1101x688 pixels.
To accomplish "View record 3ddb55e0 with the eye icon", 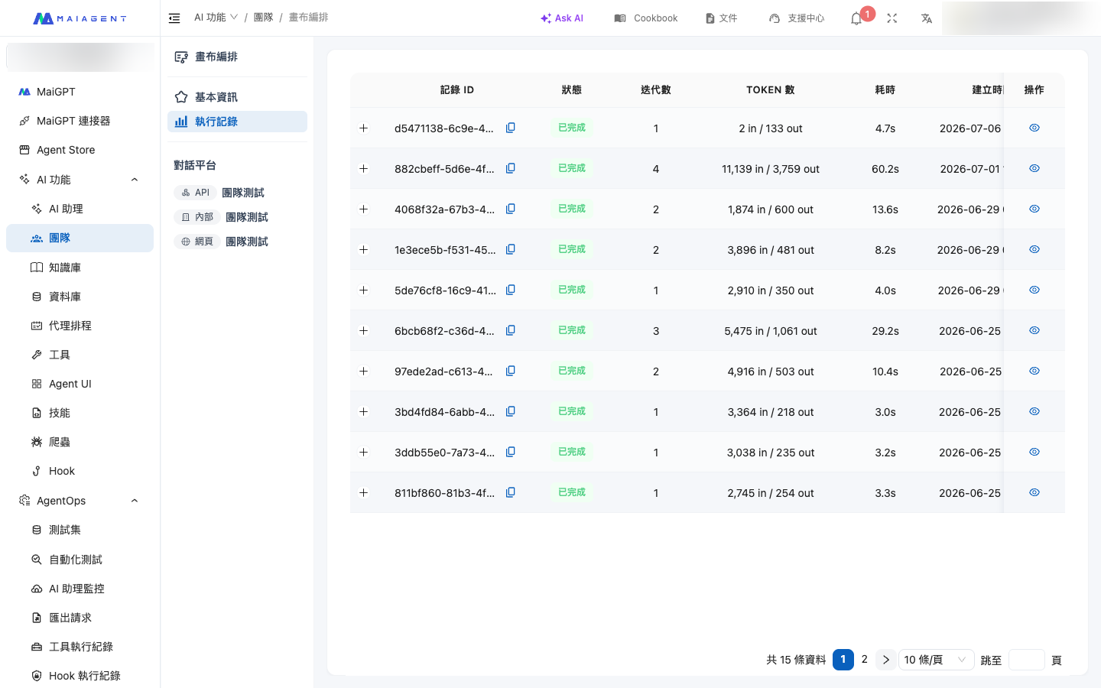I will [x=1034, y=452].
